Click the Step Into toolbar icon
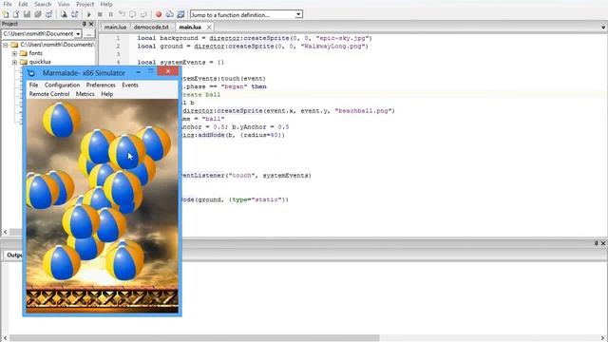Viewport: 608px width, 342px height. (x=122, y=15)
